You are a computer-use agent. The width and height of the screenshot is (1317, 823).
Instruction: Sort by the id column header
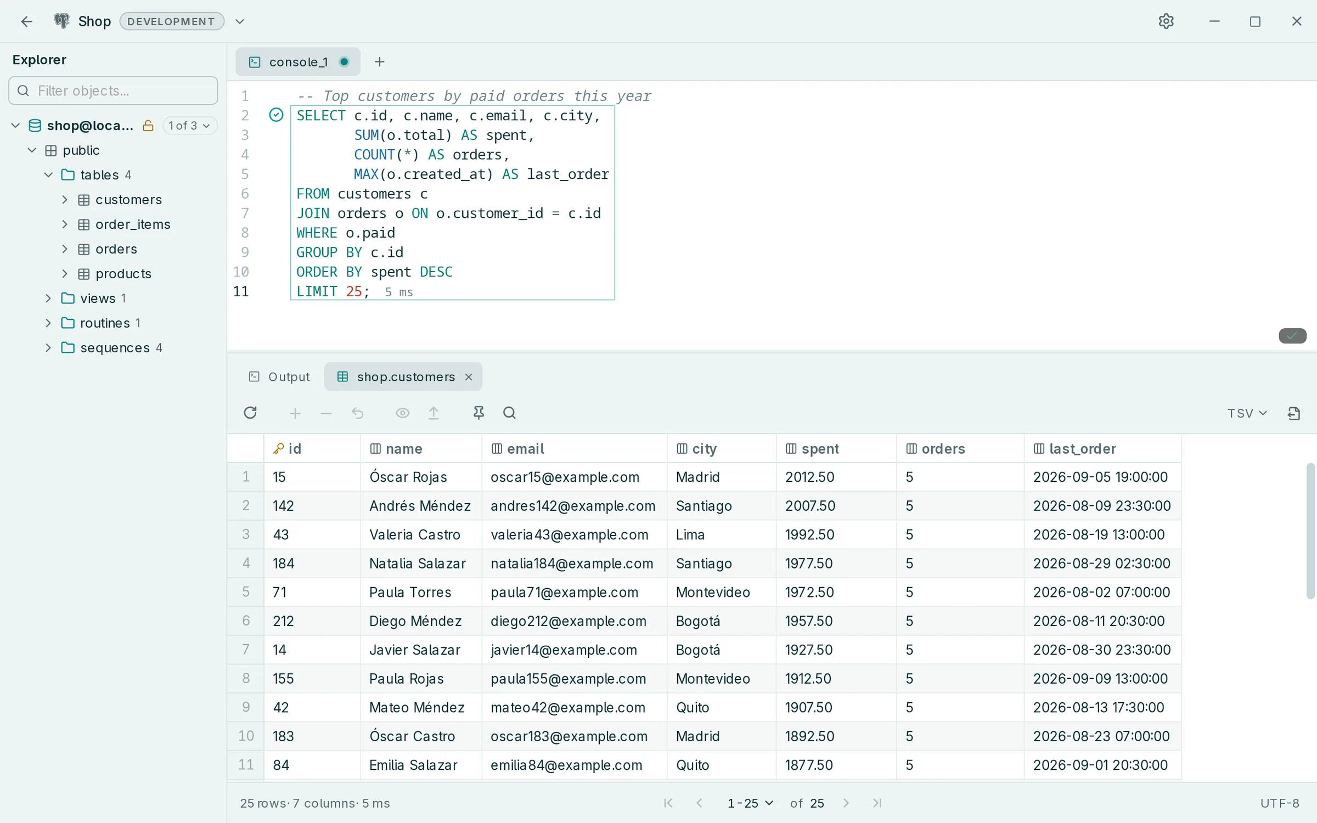[x=312, y=449]
